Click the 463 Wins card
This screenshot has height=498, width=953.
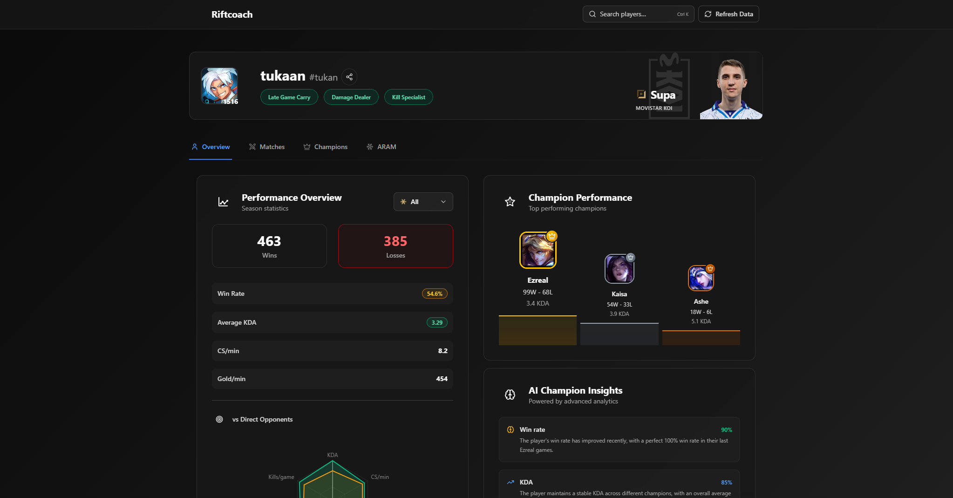pos(269,246)
